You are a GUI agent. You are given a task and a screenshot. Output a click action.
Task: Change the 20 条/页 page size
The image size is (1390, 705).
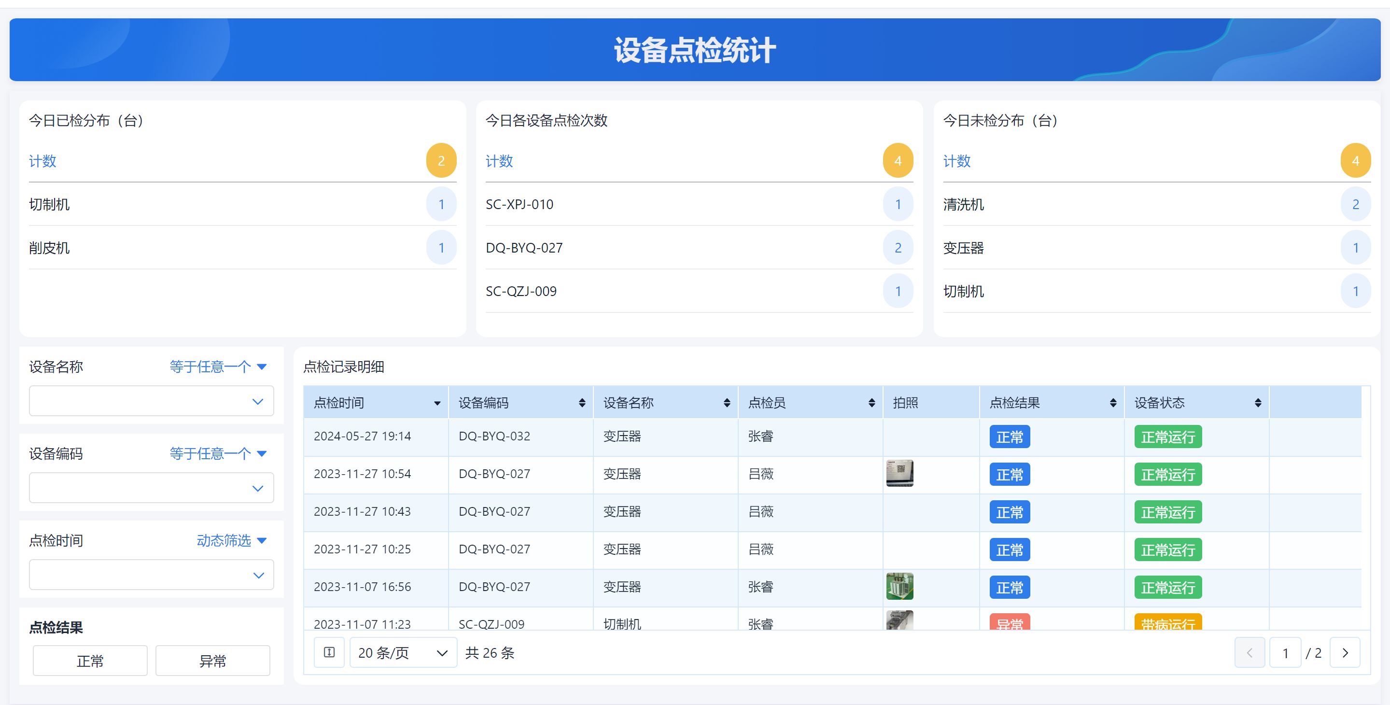pyautogui.click(x=403, y=653)
